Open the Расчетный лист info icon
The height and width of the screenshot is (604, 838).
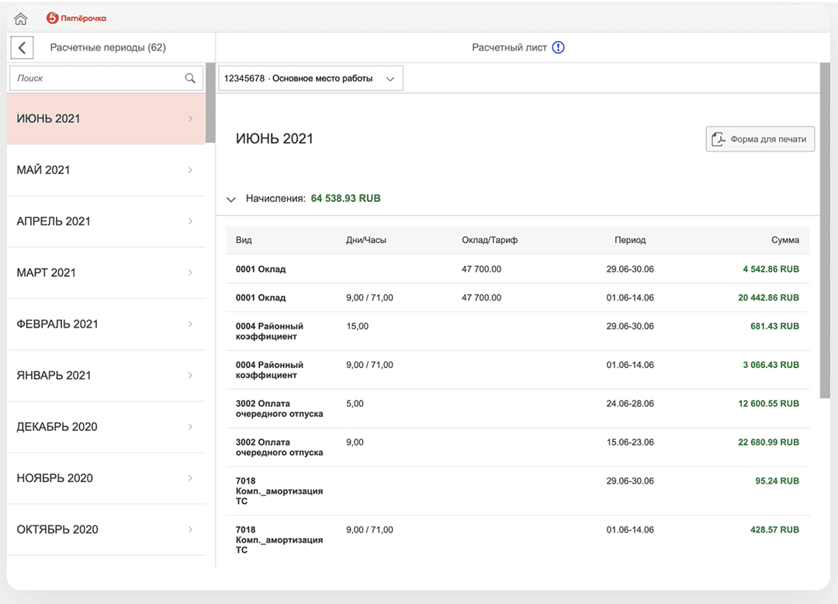pyautogui.click(x=558, y=47)
